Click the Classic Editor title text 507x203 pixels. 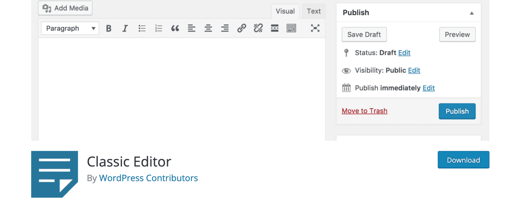pyautogui.click(x=129, y=162)
